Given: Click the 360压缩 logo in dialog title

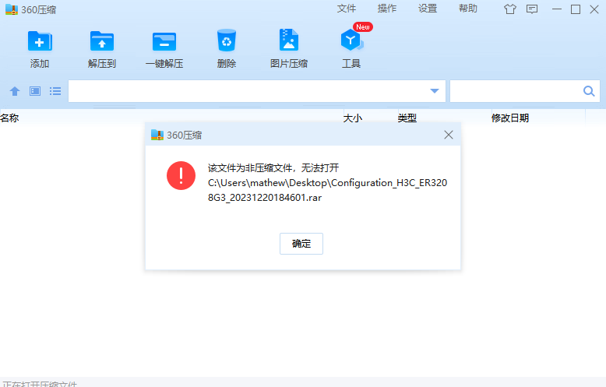Looking at the screenshot, I should click(x=157, y=135).
